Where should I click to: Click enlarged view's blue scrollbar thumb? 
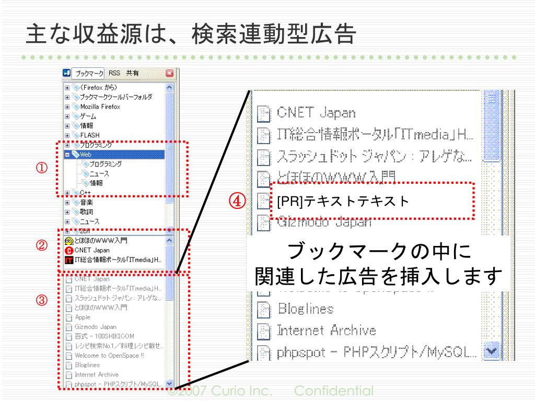(491, 125)
